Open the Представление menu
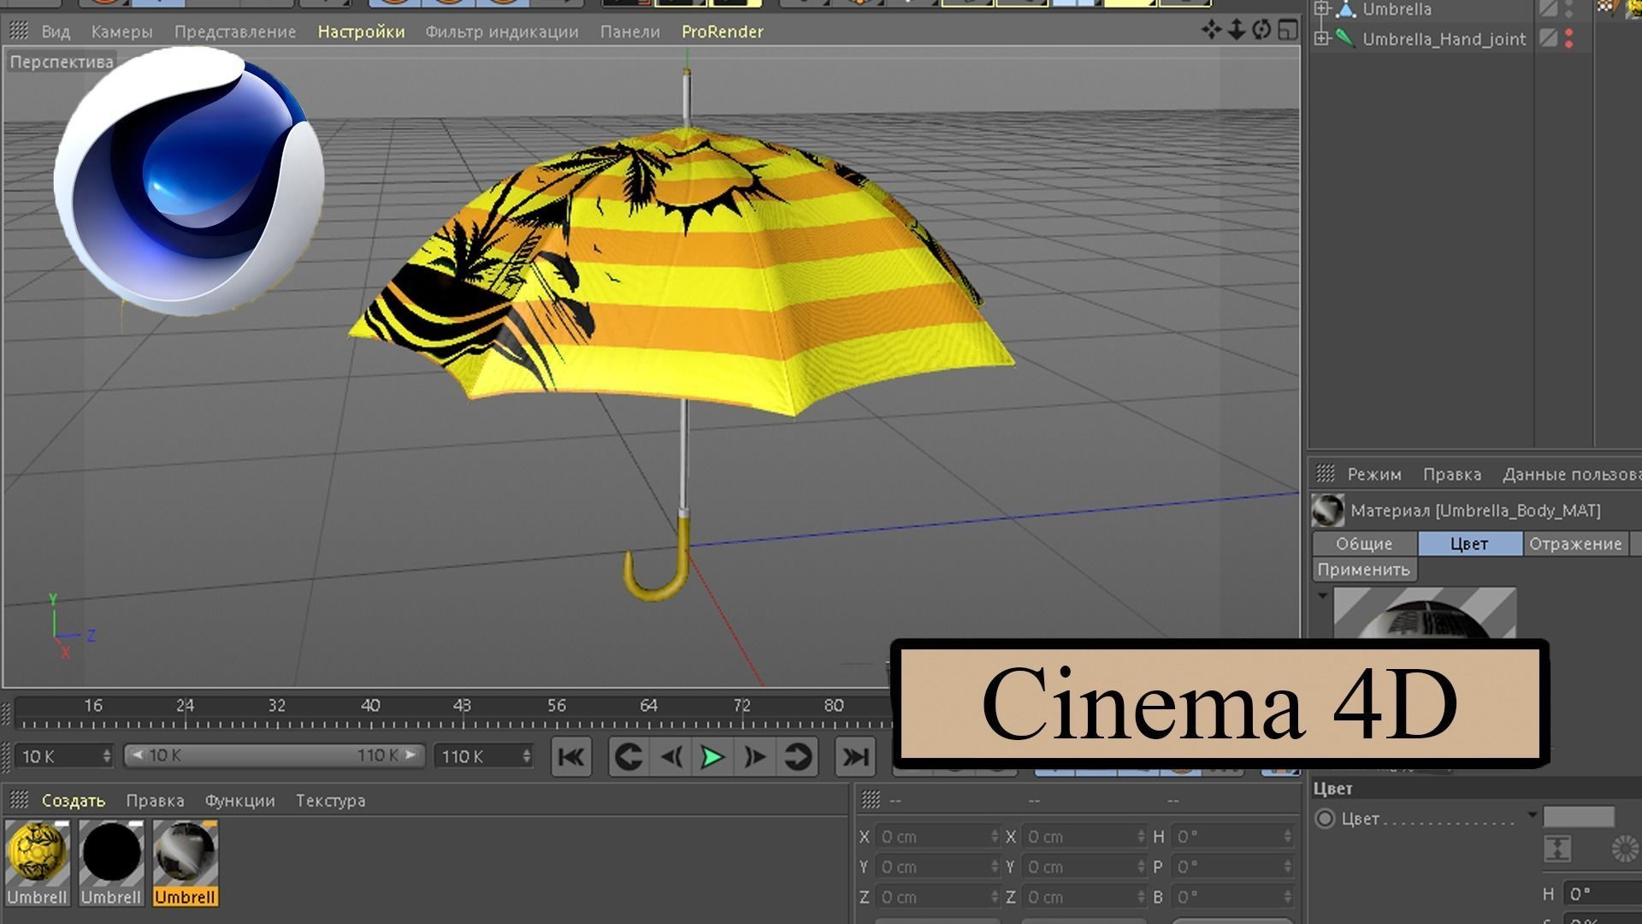Viewport: 1642px width, 924px height. 235,32
